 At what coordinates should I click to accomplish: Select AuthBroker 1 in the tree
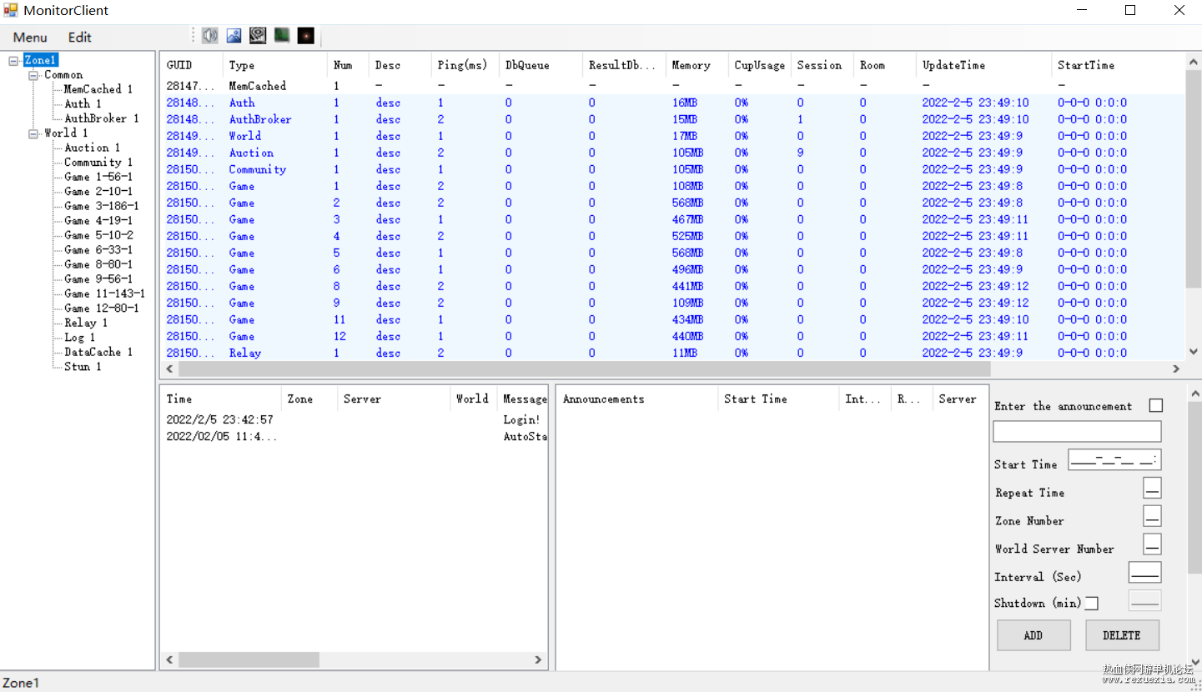(102, 118)
